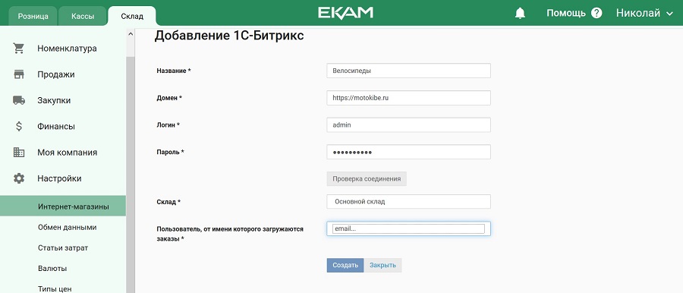683x293 pixels.
Task: Switch to the Кассы tab
Action: (83, 17)
